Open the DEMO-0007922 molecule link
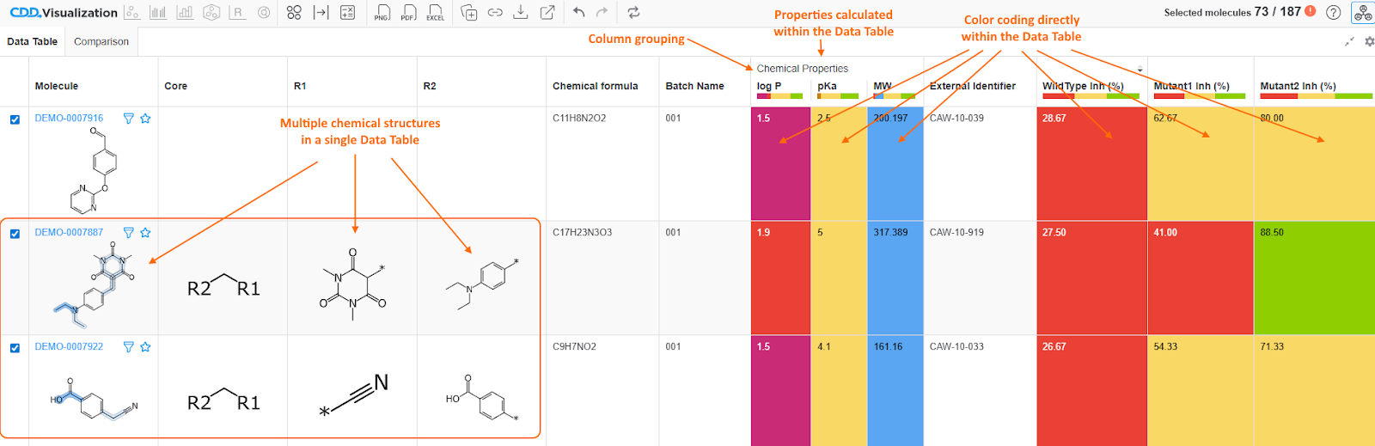 point(69,346)
